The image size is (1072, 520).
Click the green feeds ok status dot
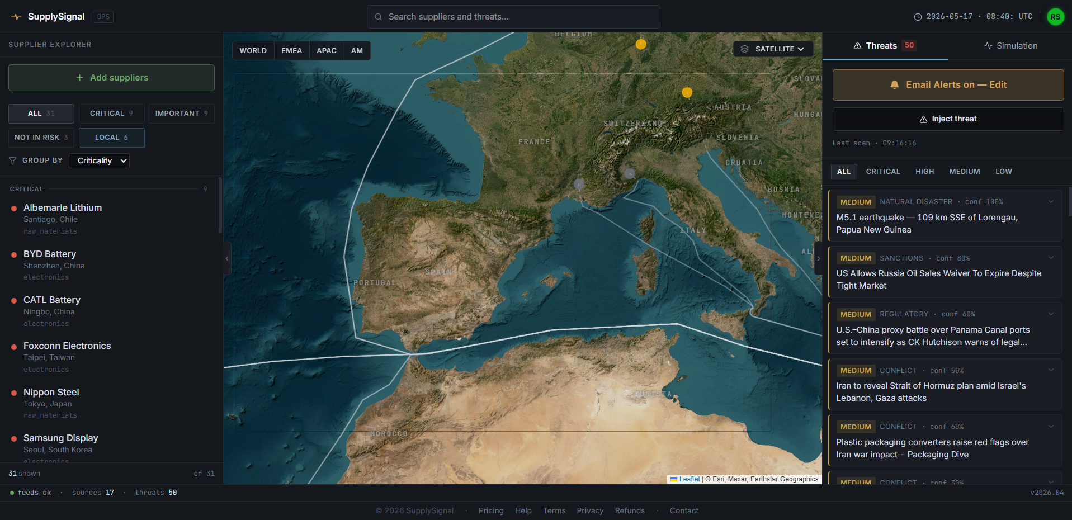[x=12, y=493]
